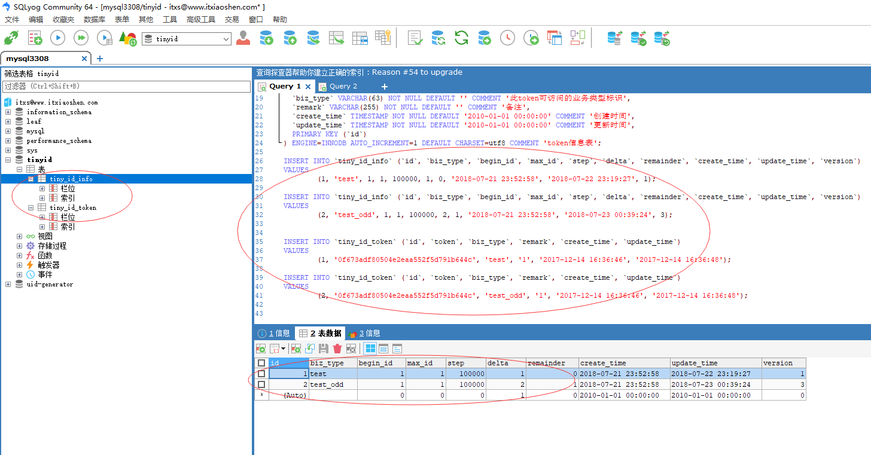Open the 编辑 menu
Screen dimensions: 871x455
tap(36, 19)
